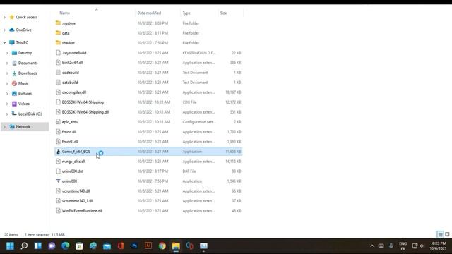Open taskbar Search magnifier
Viewport: 452px width, 254px height.
click(x=24, y=246)
